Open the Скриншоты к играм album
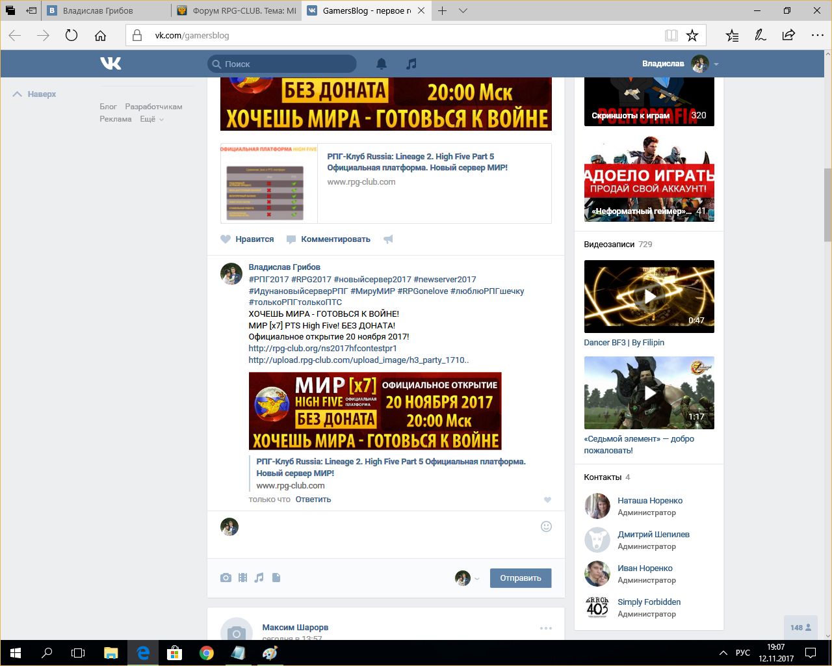The height and width of the screenshot is (666, 832). [649, 102]
